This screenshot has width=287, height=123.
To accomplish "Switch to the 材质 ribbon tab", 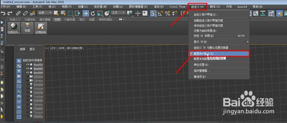I will click(x=57, y=19).
